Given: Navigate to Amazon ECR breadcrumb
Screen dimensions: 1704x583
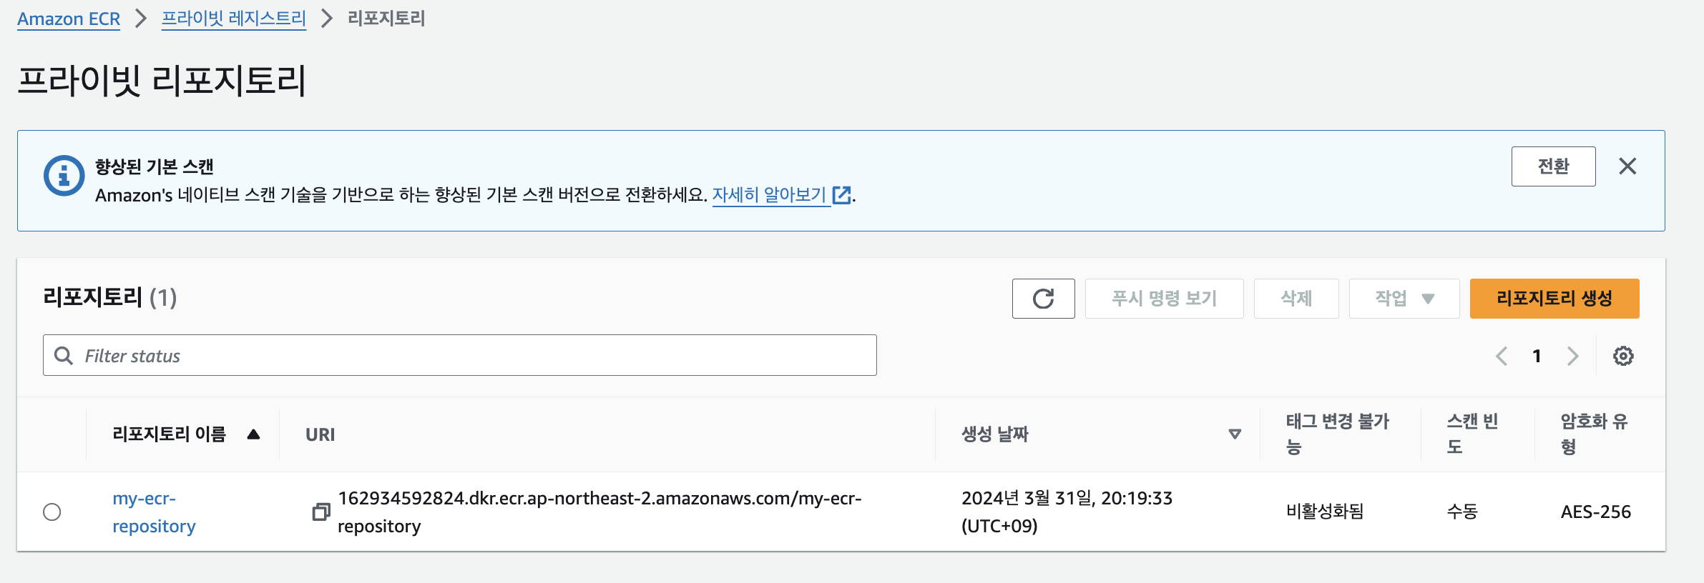Looking at the screenshot, I should click(x=69, y=19).
